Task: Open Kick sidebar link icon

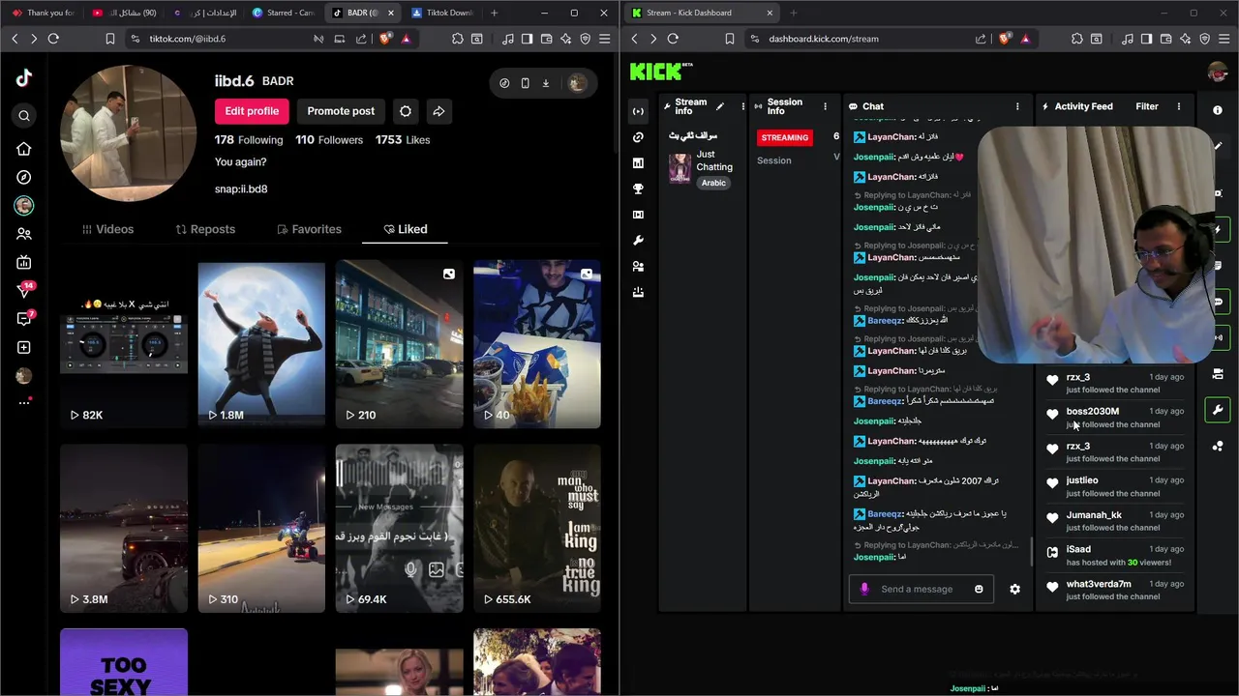Action: pyautogui.click(x=638, y=137)
